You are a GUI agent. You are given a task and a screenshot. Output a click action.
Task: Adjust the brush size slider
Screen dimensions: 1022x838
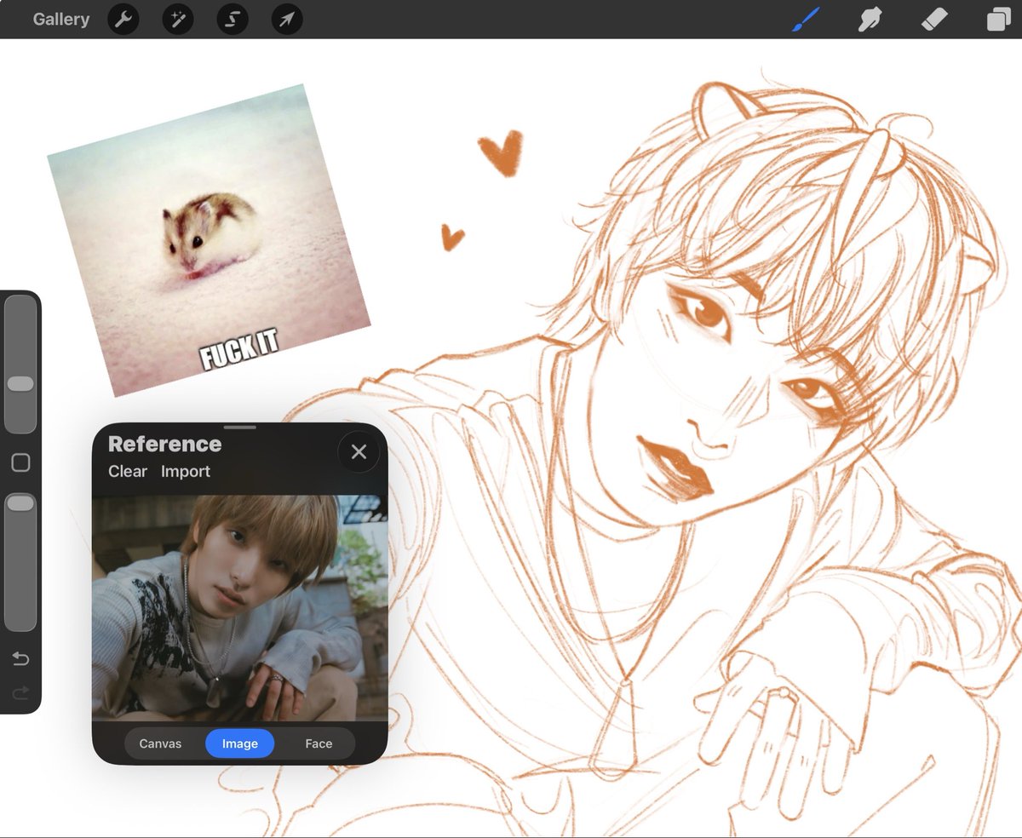pyautogui.click(x=20, y=364)
